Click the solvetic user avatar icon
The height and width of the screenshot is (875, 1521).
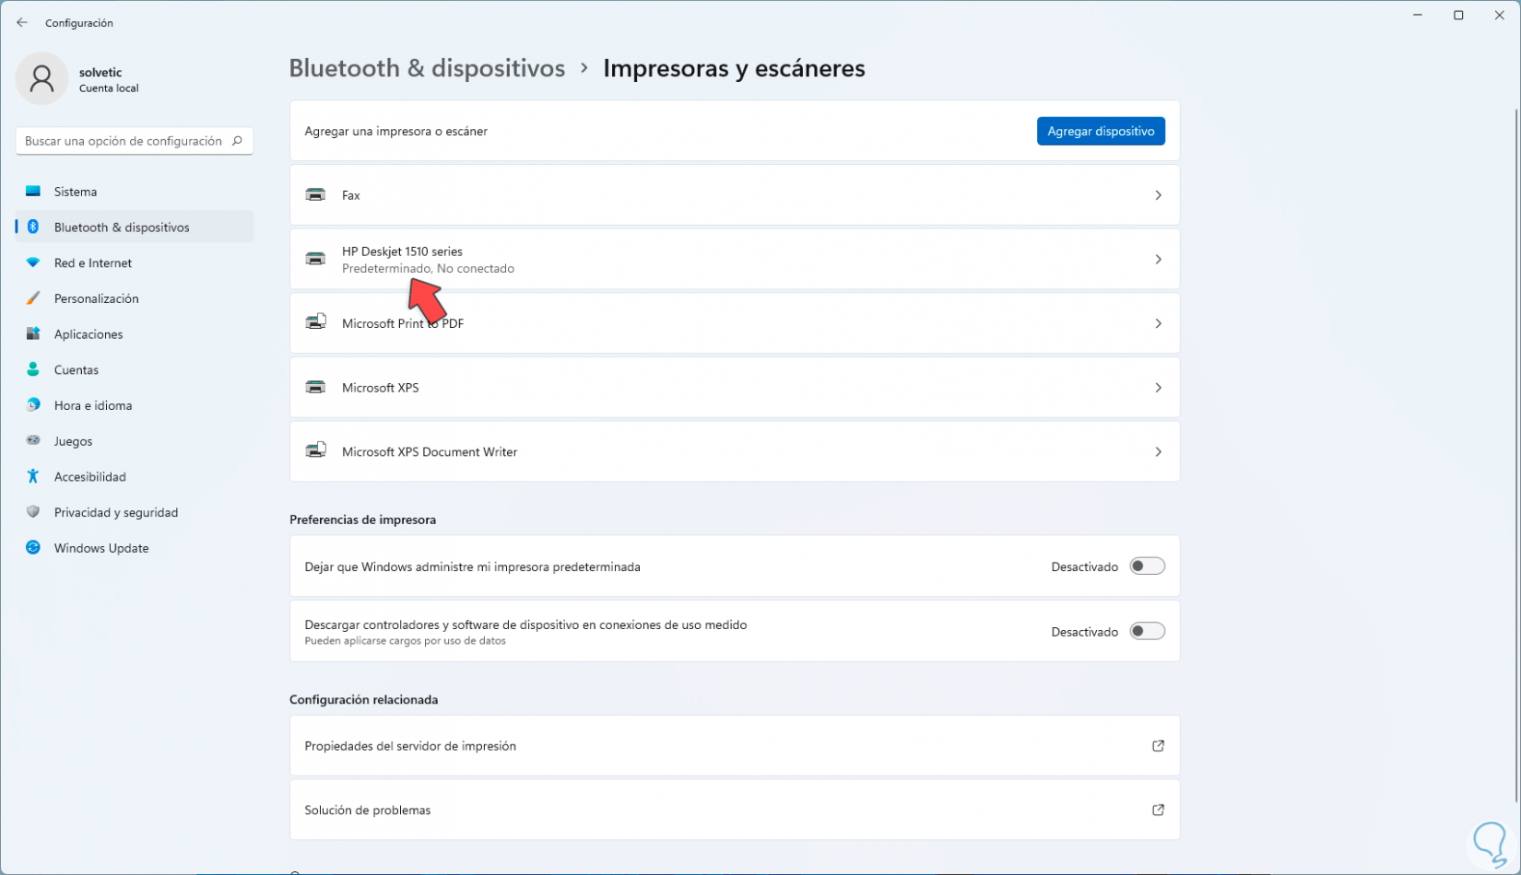pyautogui.click(x=41, y=79)
